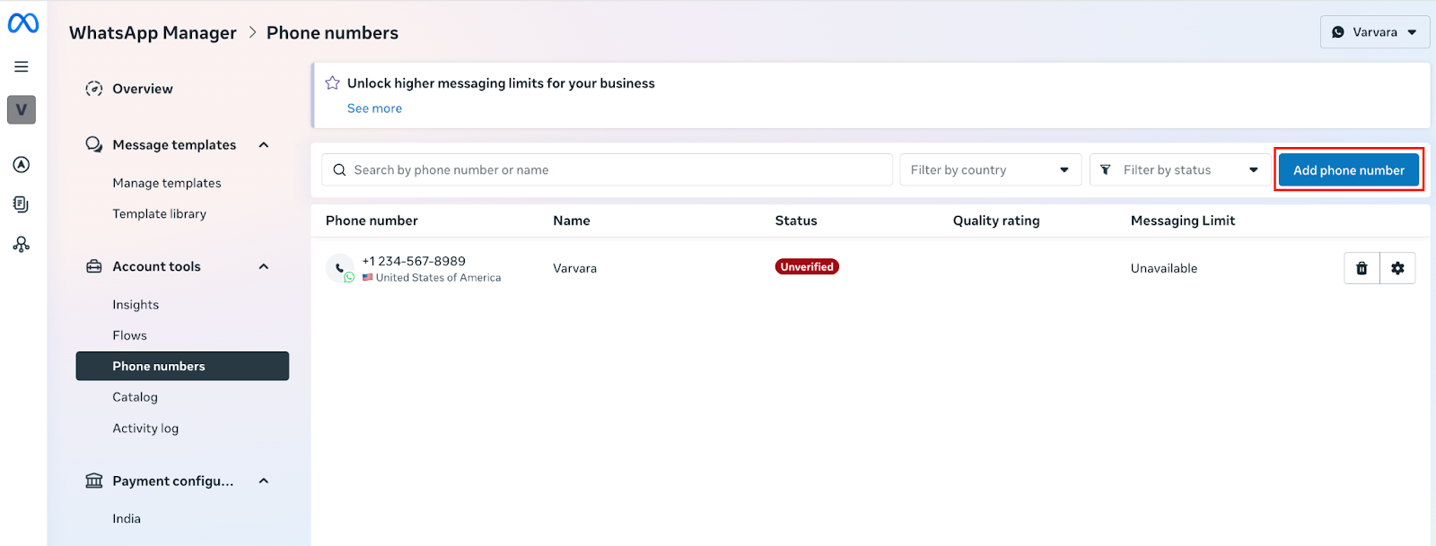
Task: Delete phone number with trash icon
Action: click(x=1362, y=268)
